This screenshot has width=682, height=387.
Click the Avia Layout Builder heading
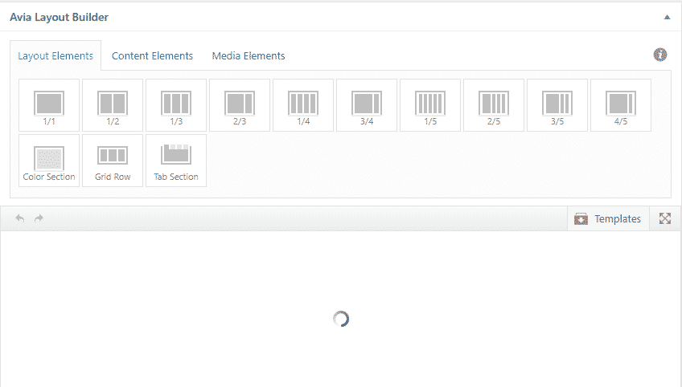pos(60,18)
